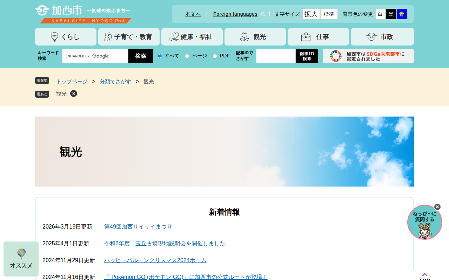
Task: Open the 子育て・教育 menu
Action: point(129,37)
